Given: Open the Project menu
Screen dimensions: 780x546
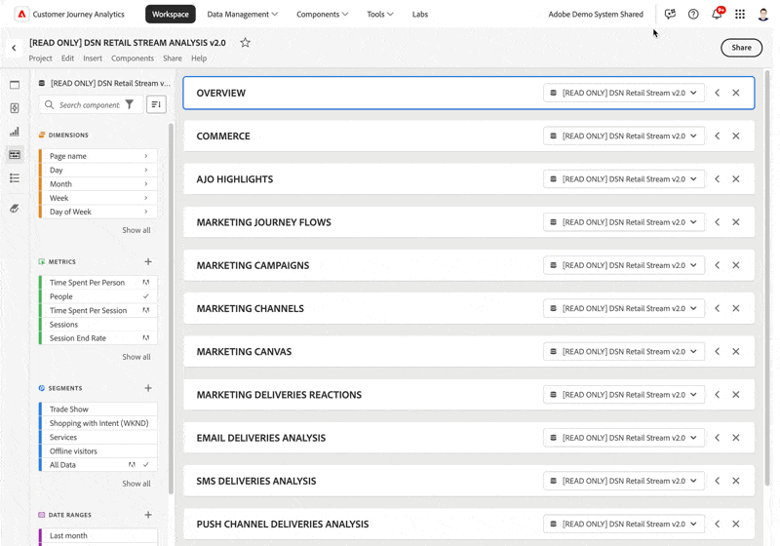Looking at the screenshot, I should [x=40, y=58].
